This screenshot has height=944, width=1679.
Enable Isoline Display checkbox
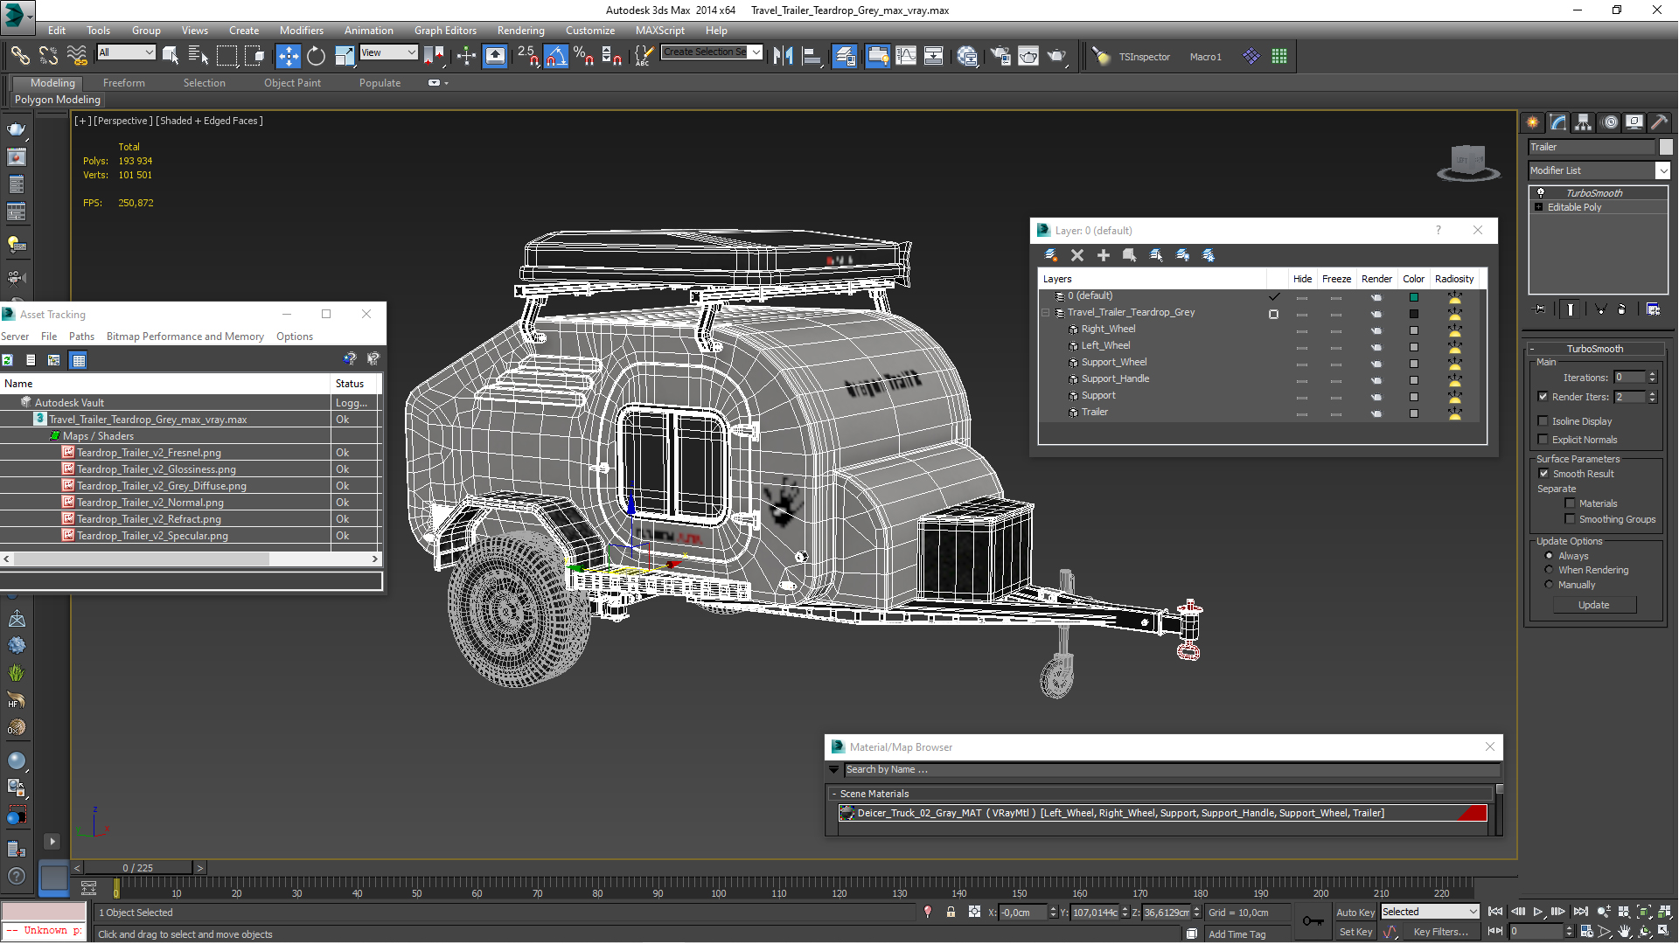tap(1543, 421)
